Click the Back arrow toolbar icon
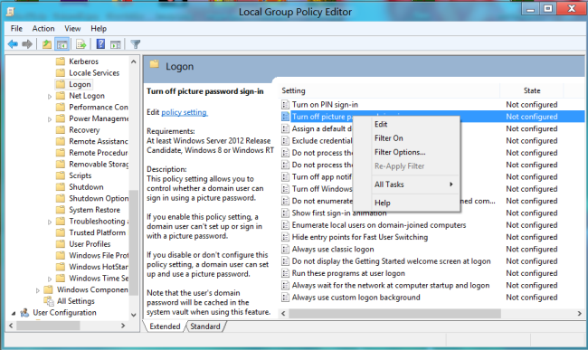The width and height of the screenshot is (588, 350). pos(13,44)
